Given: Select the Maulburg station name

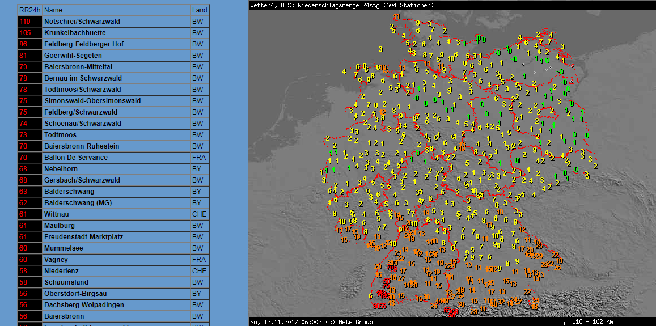Looking at the screenshot, I should click(x=59, y=226).
